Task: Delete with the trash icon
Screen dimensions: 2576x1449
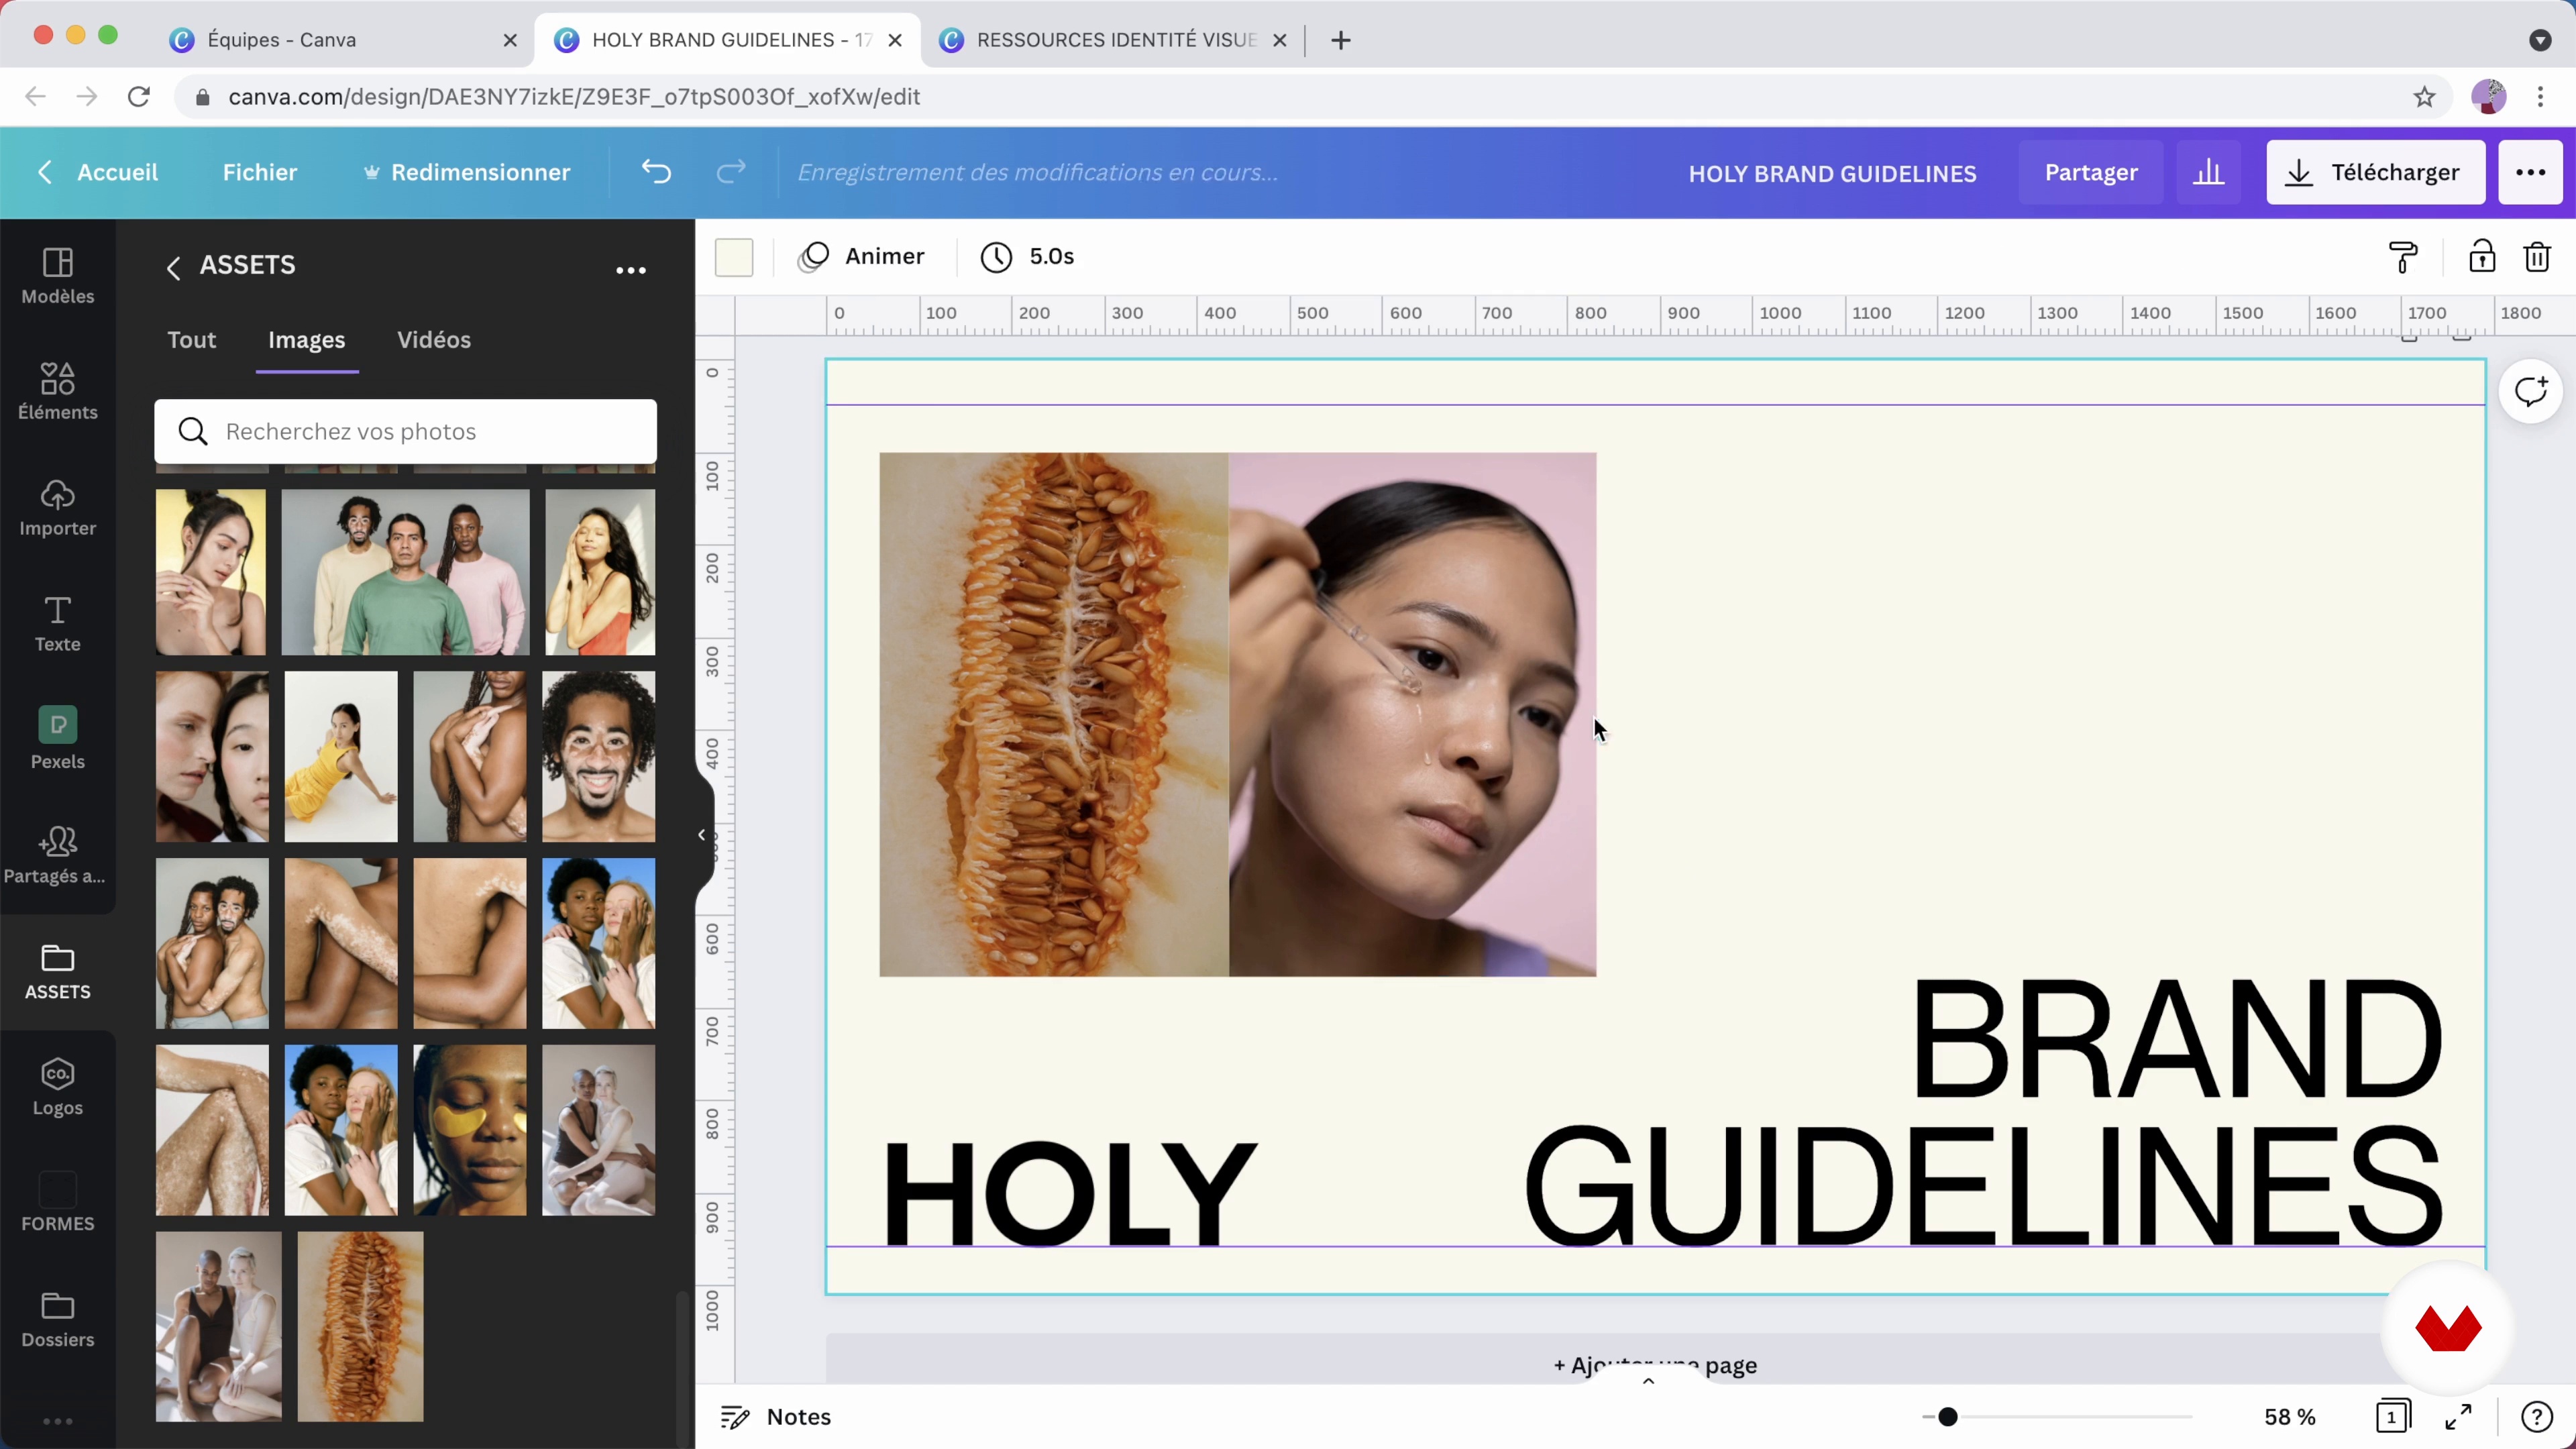Action: point(2537,257)
